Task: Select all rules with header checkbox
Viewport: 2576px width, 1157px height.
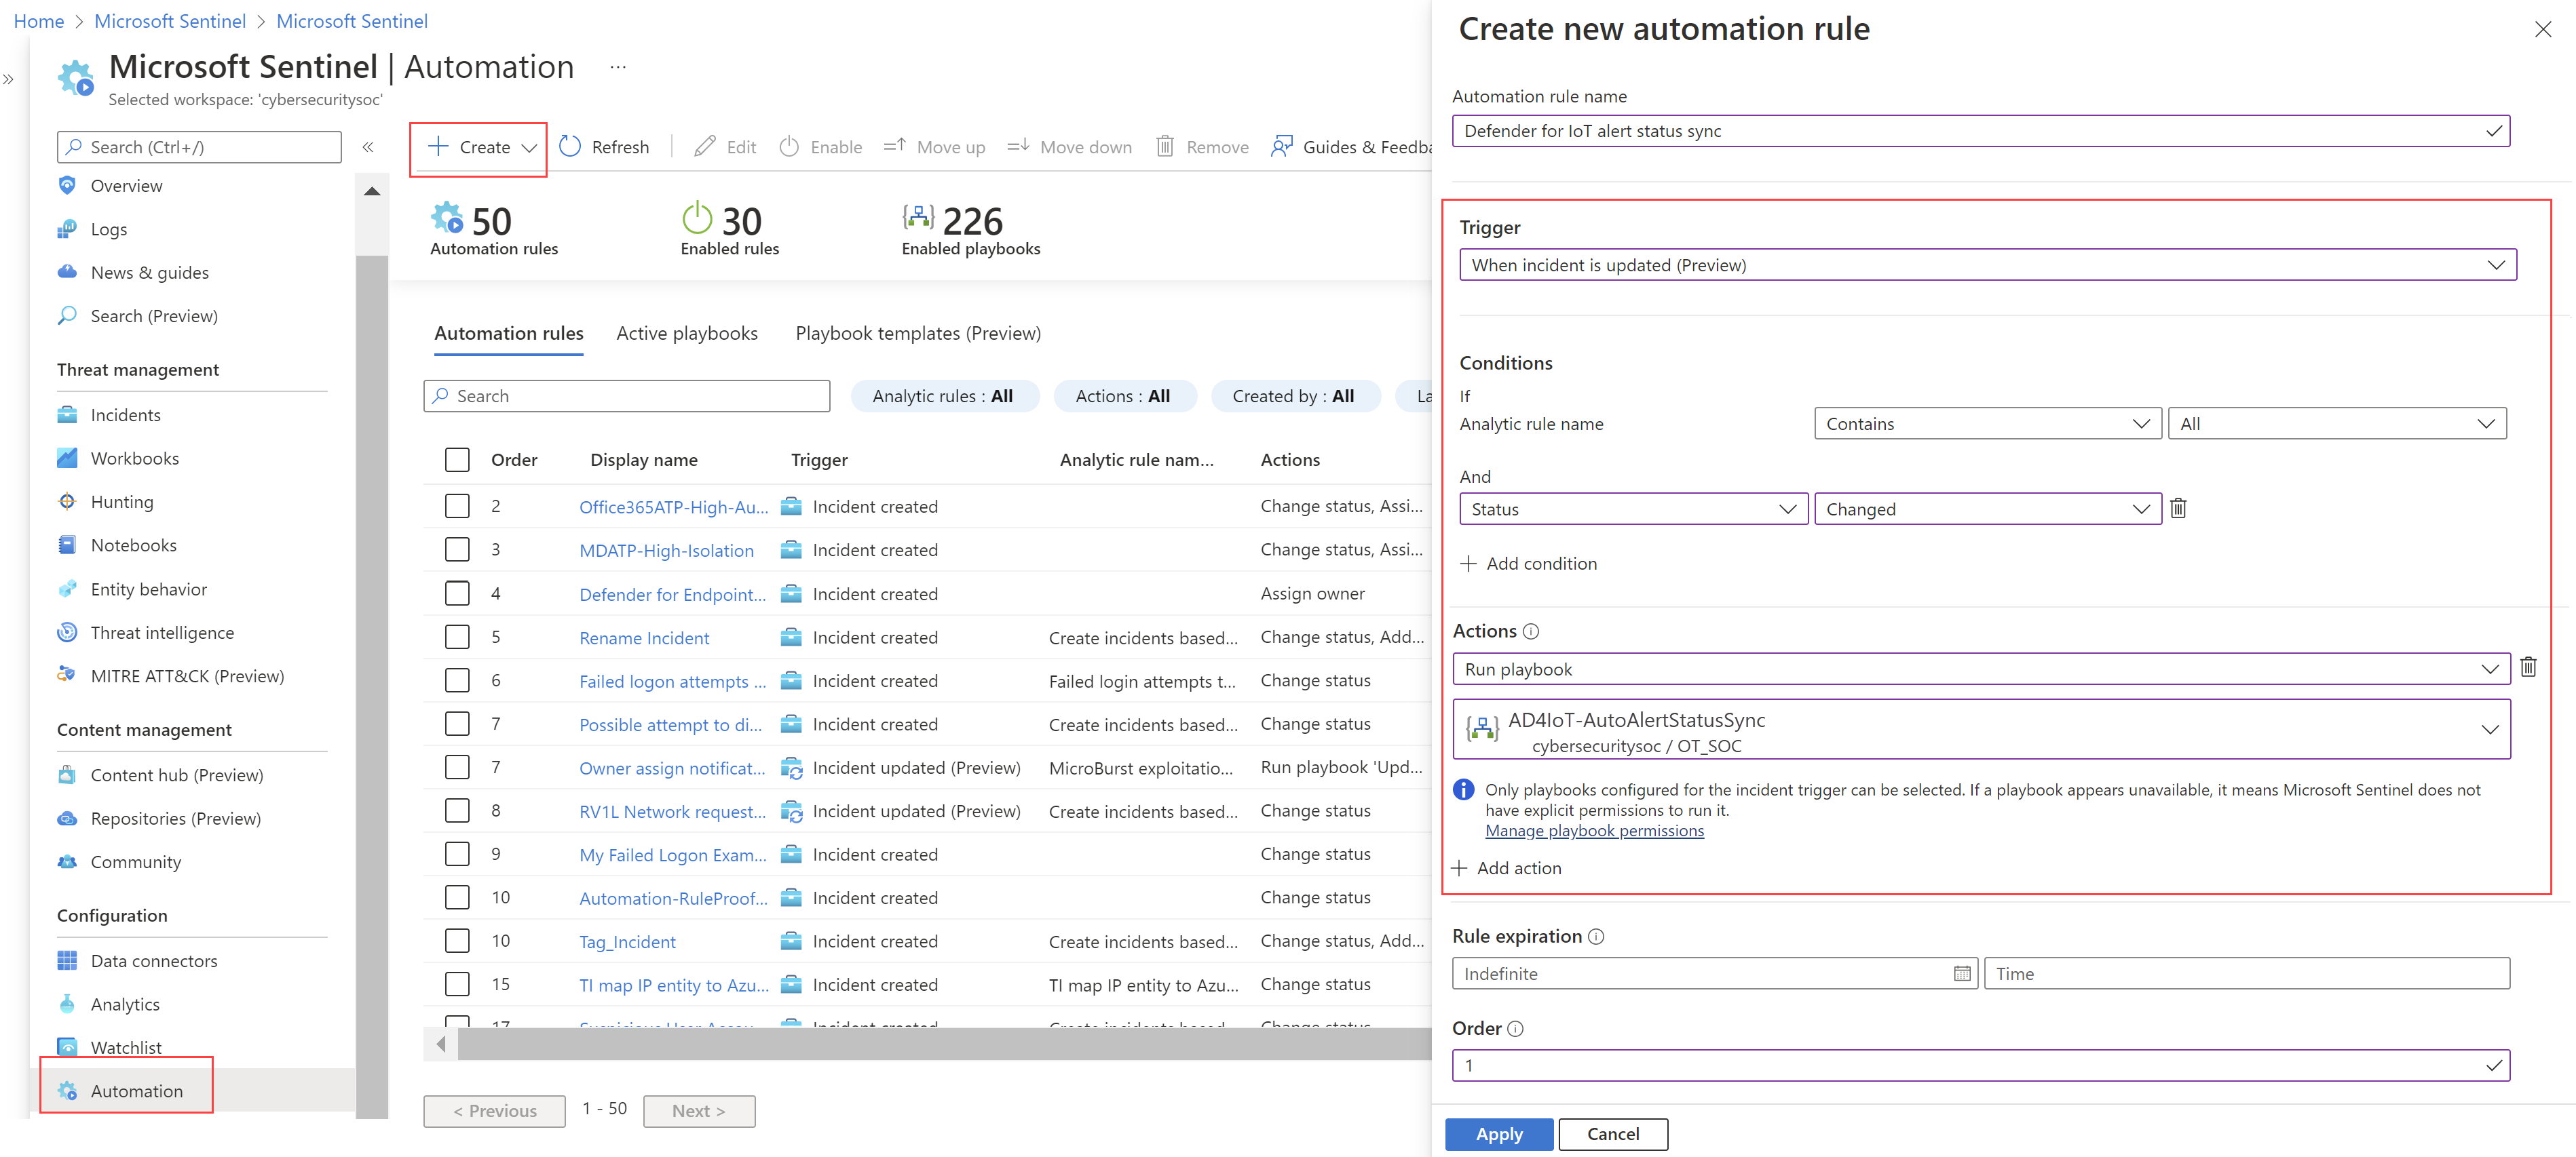Action: (x=457, y=460)
